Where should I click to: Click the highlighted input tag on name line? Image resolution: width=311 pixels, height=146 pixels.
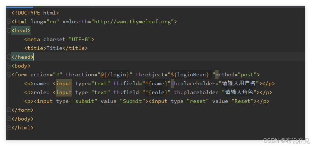coord(64,83)
